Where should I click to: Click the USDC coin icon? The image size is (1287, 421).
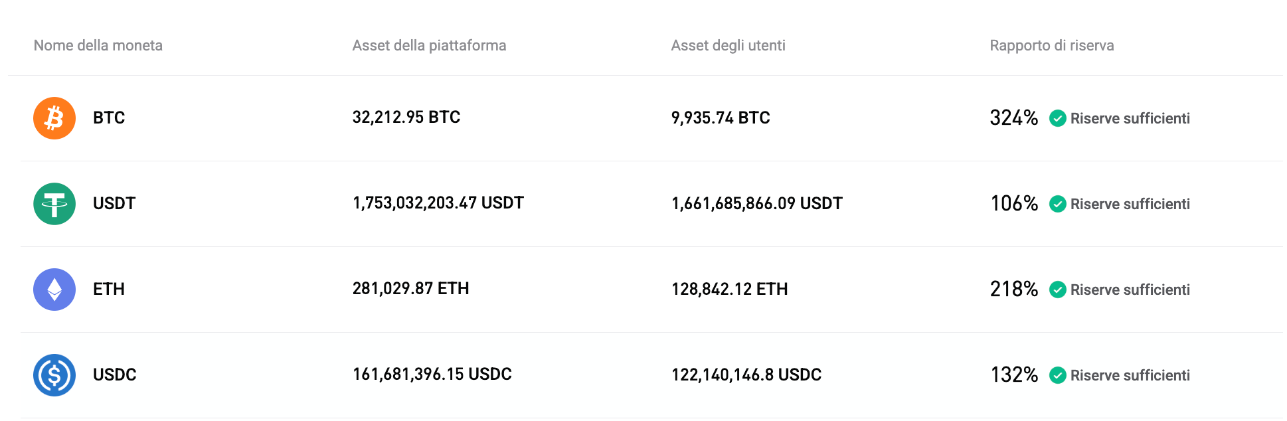pos(54,375)
